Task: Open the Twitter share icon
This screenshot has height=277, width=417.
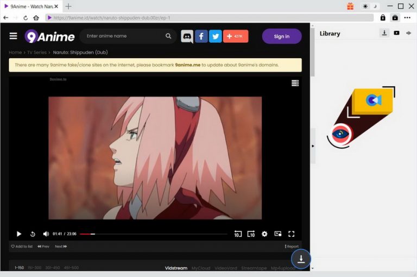Action: [215, 36]
